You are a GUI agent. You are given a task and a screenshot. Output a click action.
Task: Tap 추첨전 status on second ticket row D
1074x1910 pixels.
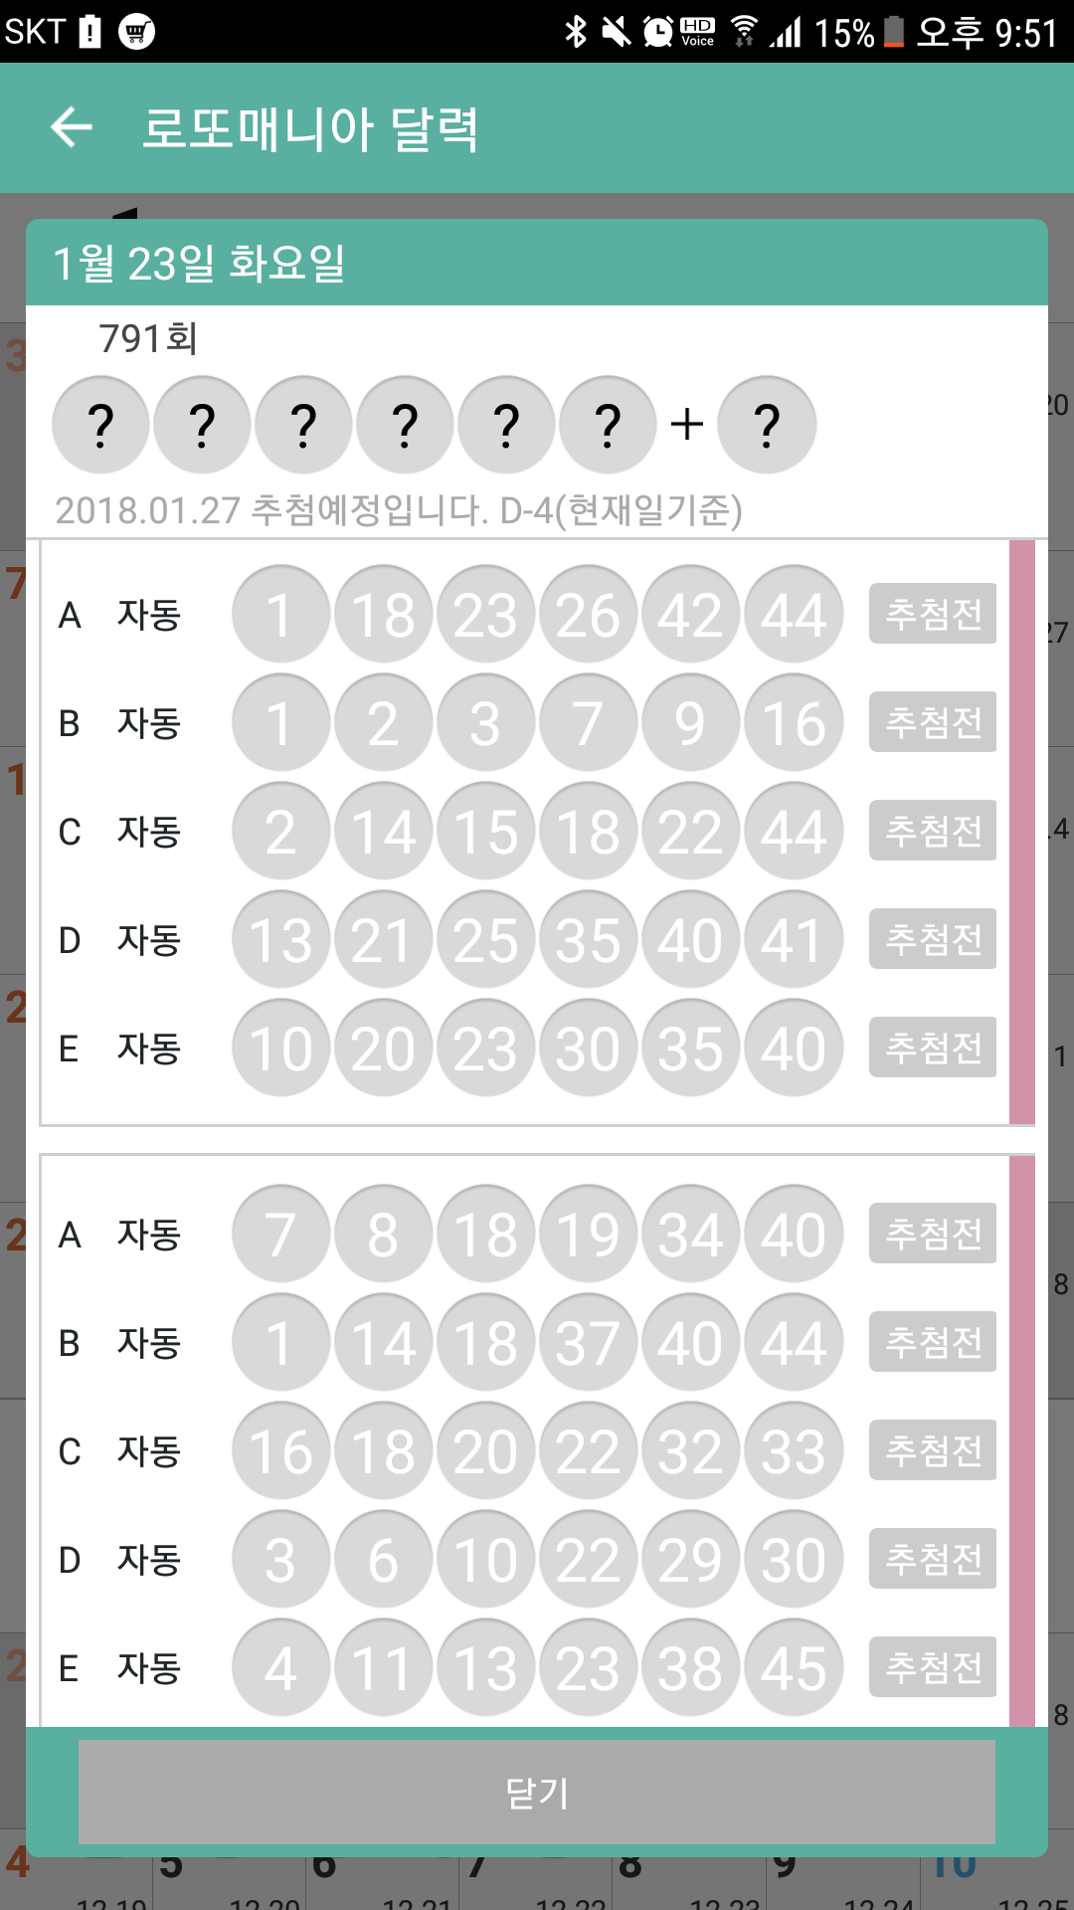click(x=933, y=1559)
